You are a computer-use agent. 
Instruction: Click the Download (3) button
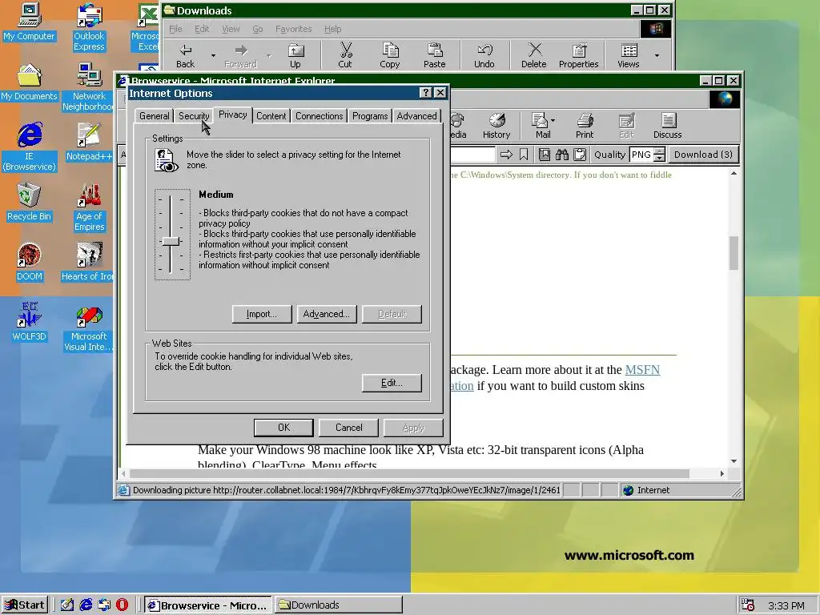(x=703, y=155)
